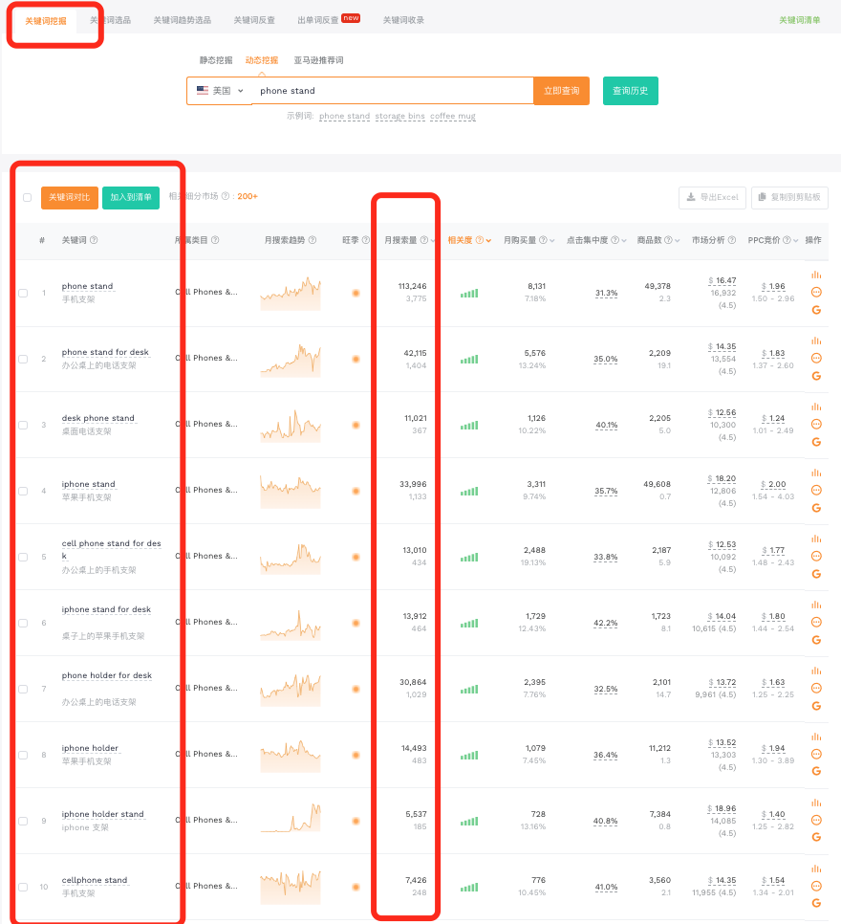Open the search trend sparkline for desk phone stand
This screenshot has height=924, width=841.
pos(291,426)
